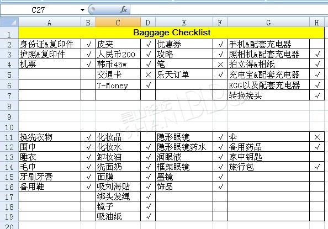Select the cell 手机&配套充电器
Image resolution: width=328 pixels, height=229 pixels.
(268, 44)
